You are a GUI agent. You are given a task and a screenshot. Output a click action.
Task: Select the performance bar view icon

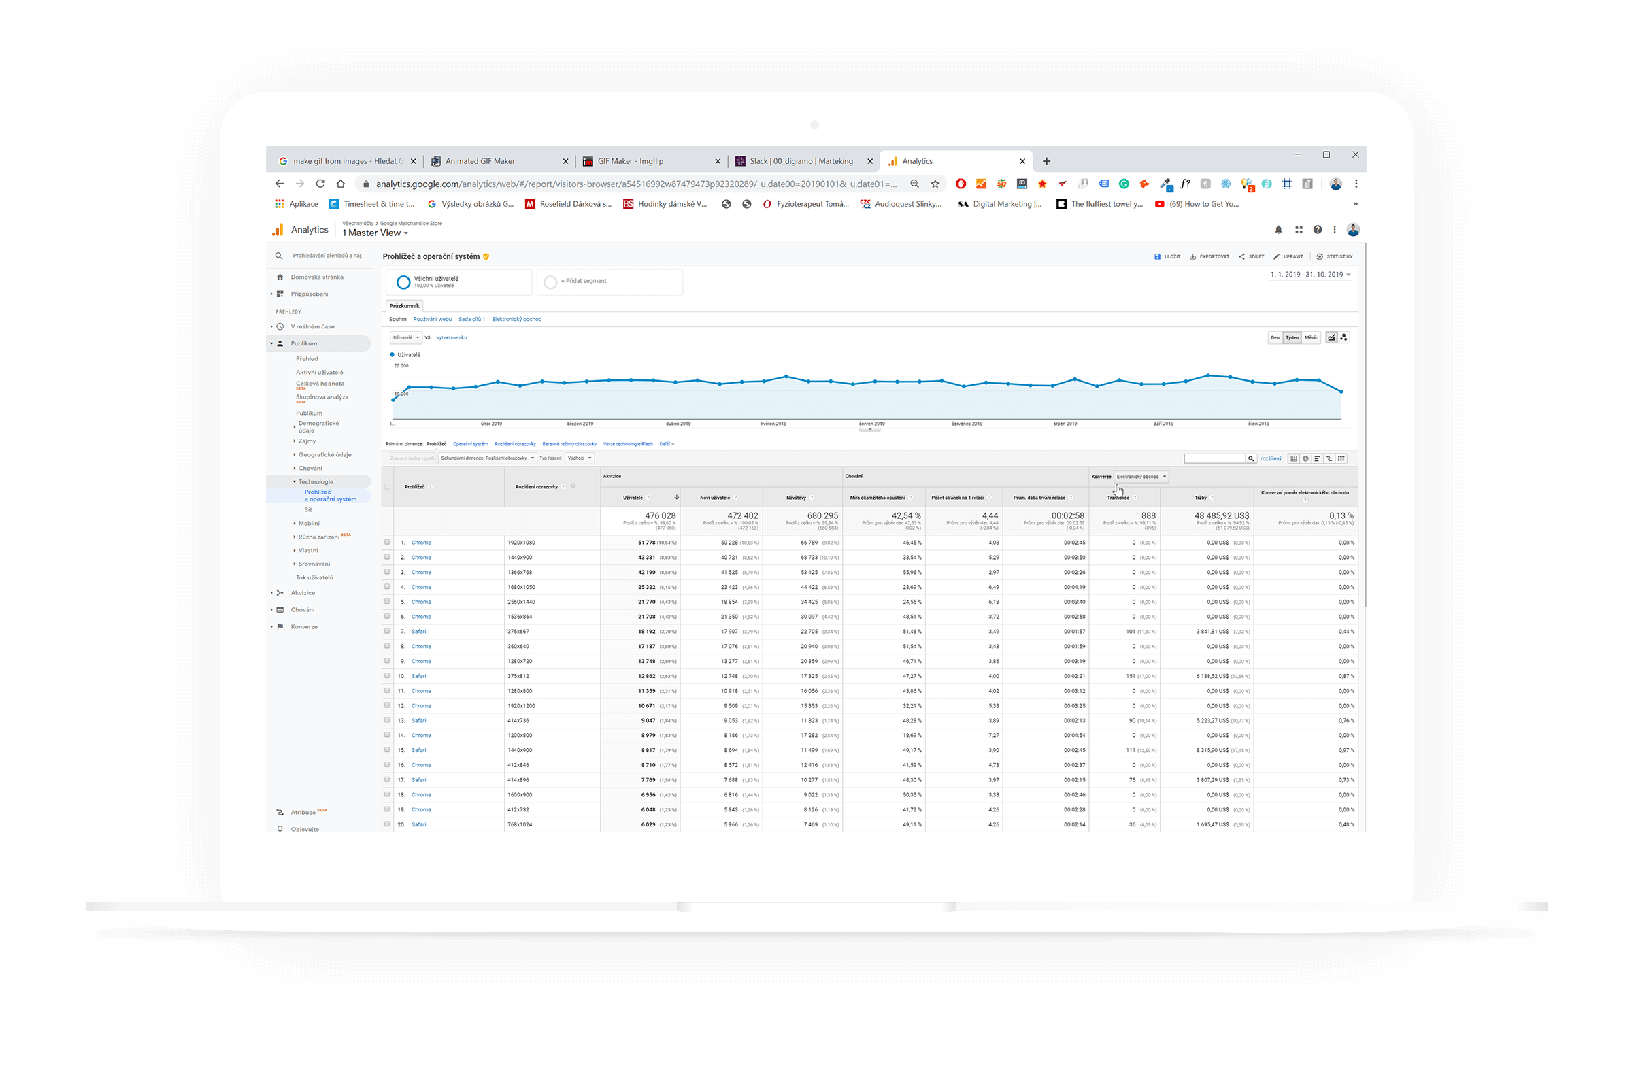(x=1317, y=458)
